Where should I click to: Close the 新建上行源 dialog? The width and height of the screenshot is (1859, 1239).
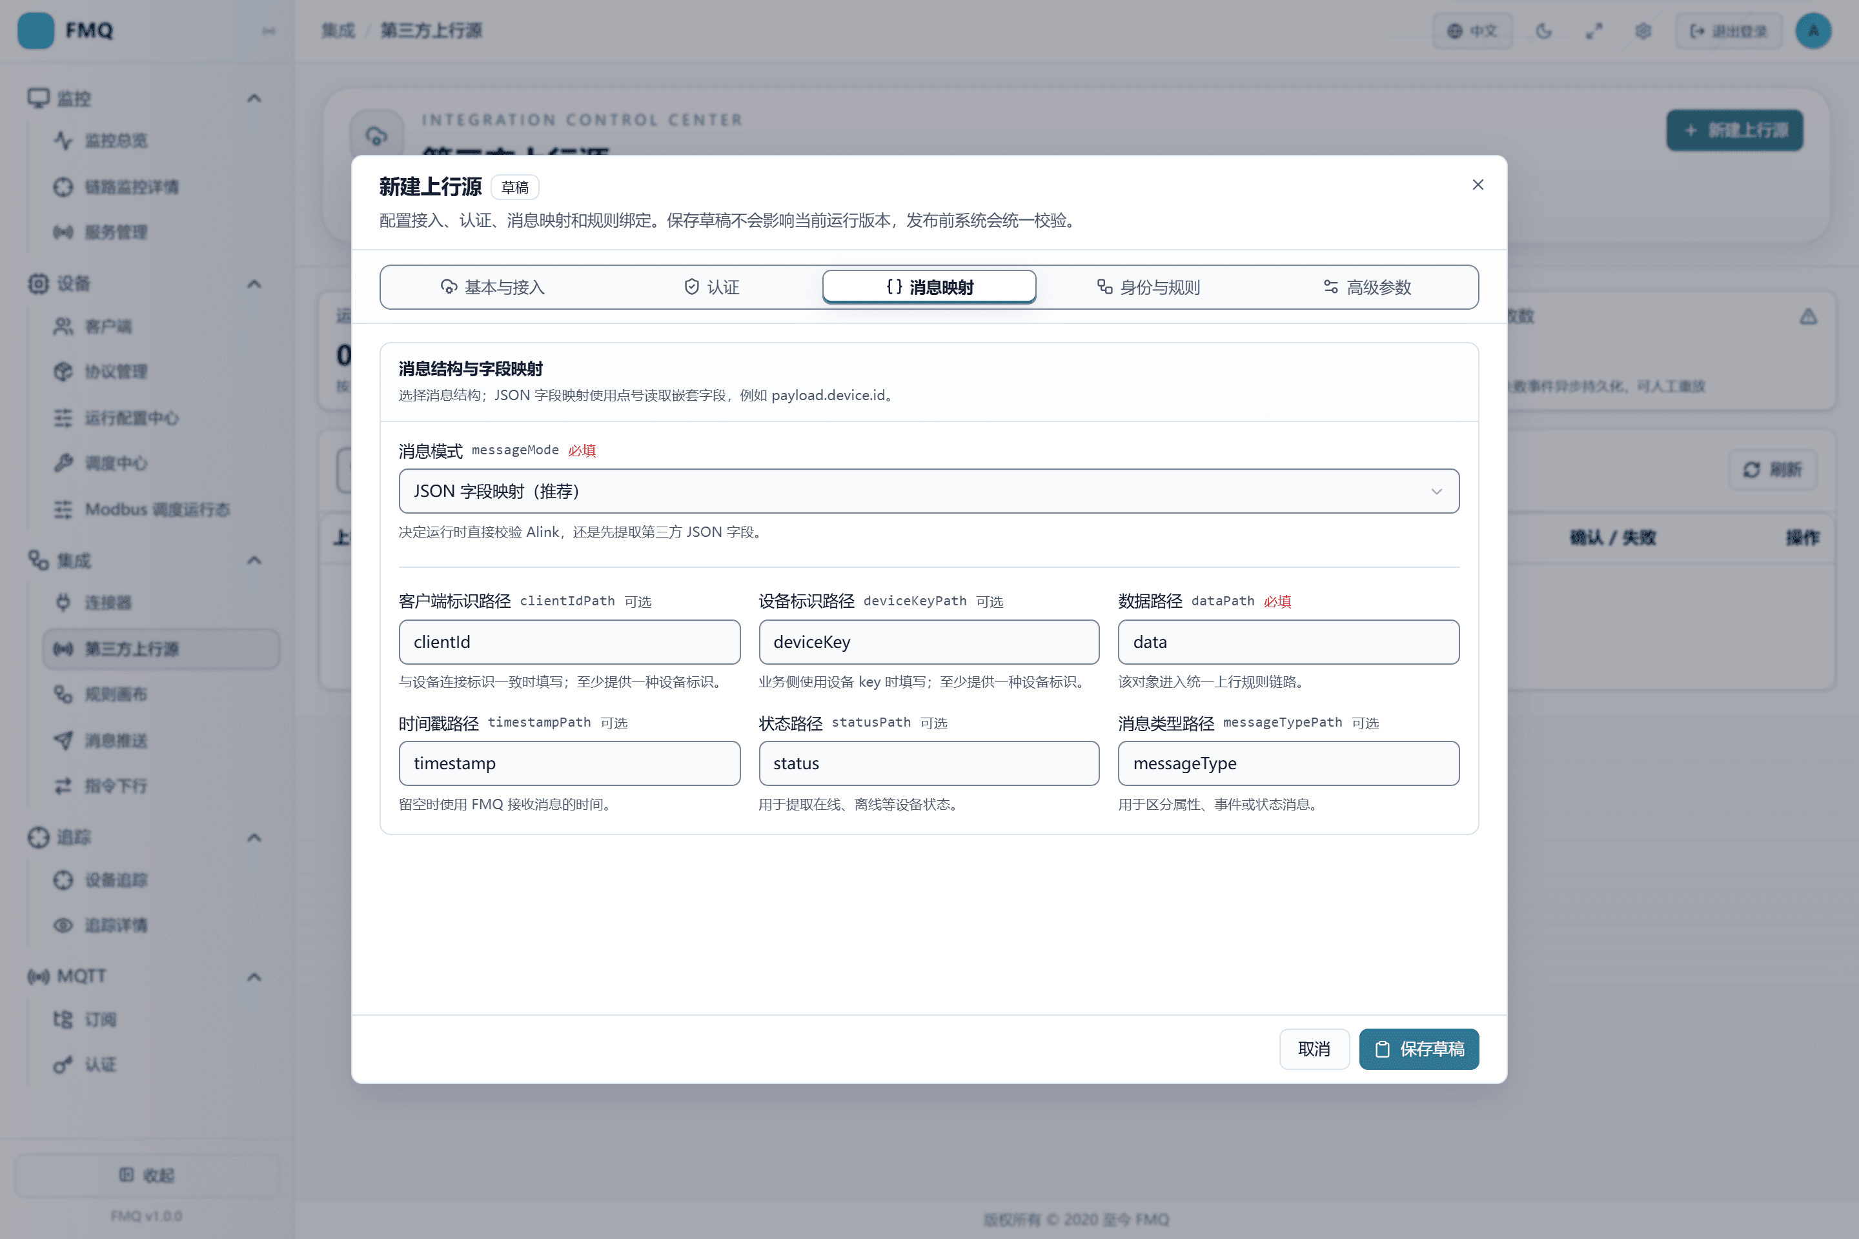tap(1478, 184)
